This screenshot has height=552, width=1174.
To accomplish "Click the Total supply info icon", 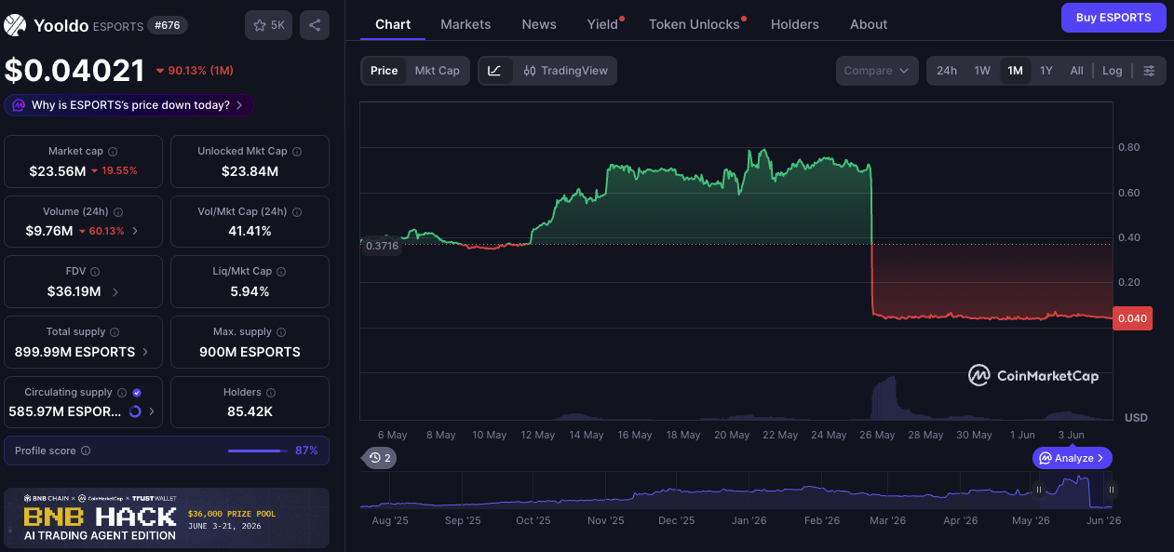I will point(115,331).
